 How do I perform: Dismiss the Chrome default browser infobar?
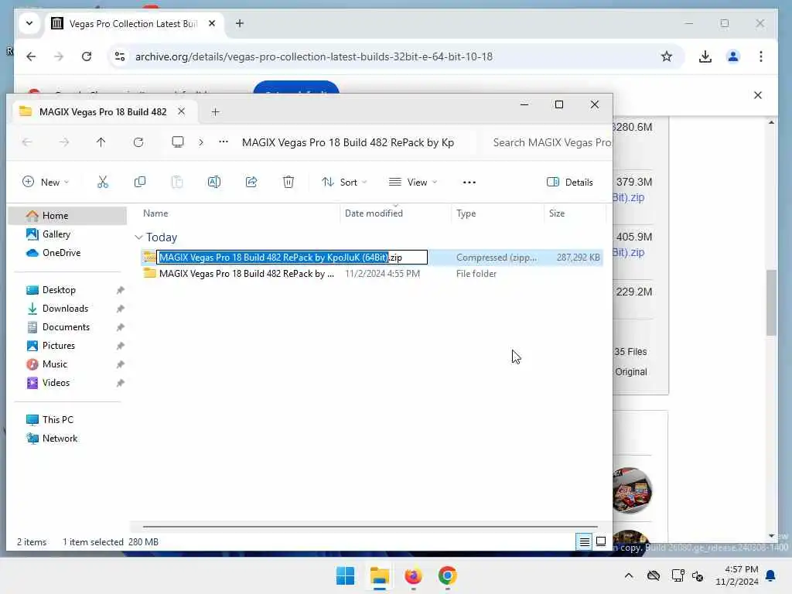758,95
